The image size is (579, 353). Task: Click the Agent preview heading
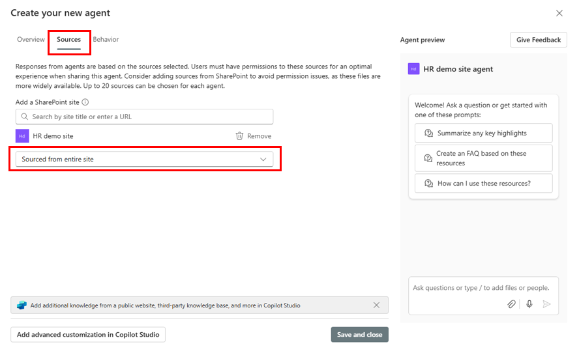(x=423, y=40)
